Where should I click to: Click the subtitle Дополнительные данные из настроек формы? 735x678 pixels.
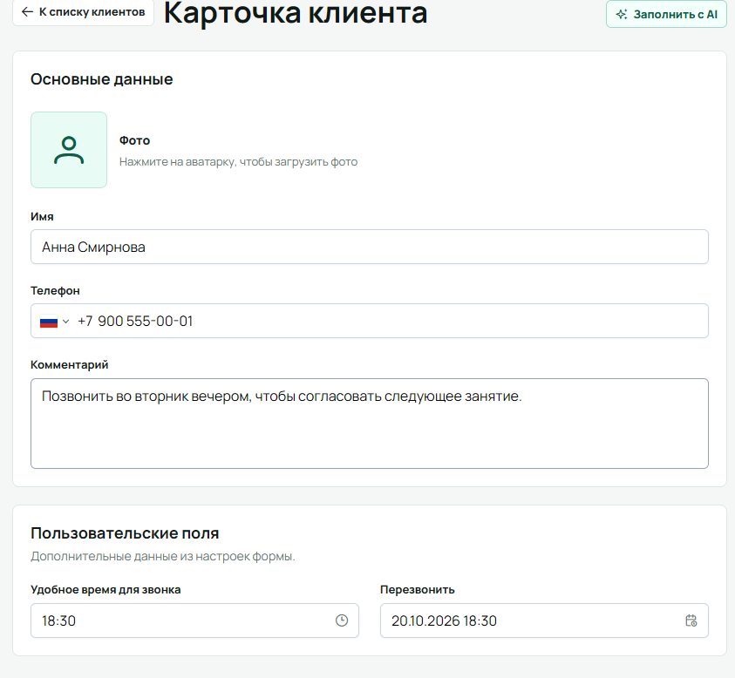[163, 557]
